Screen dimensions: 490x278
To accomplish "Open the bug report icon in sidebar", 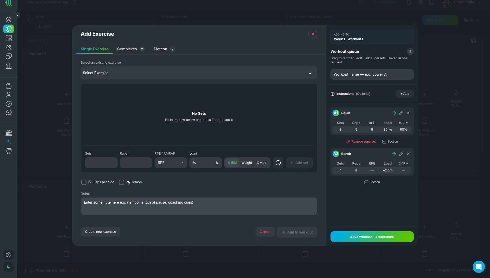I will pyautogui.click(x=9, y=255).
